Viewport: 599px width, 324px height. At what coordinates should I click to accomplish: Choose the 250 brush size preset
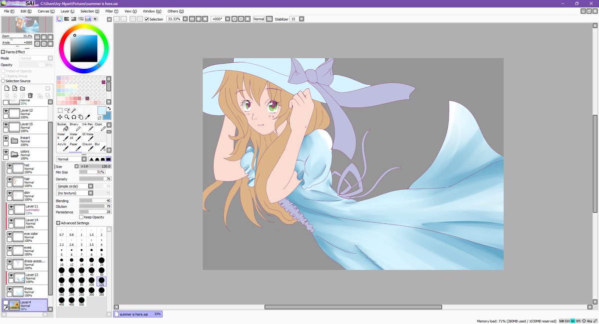(81, 291)
